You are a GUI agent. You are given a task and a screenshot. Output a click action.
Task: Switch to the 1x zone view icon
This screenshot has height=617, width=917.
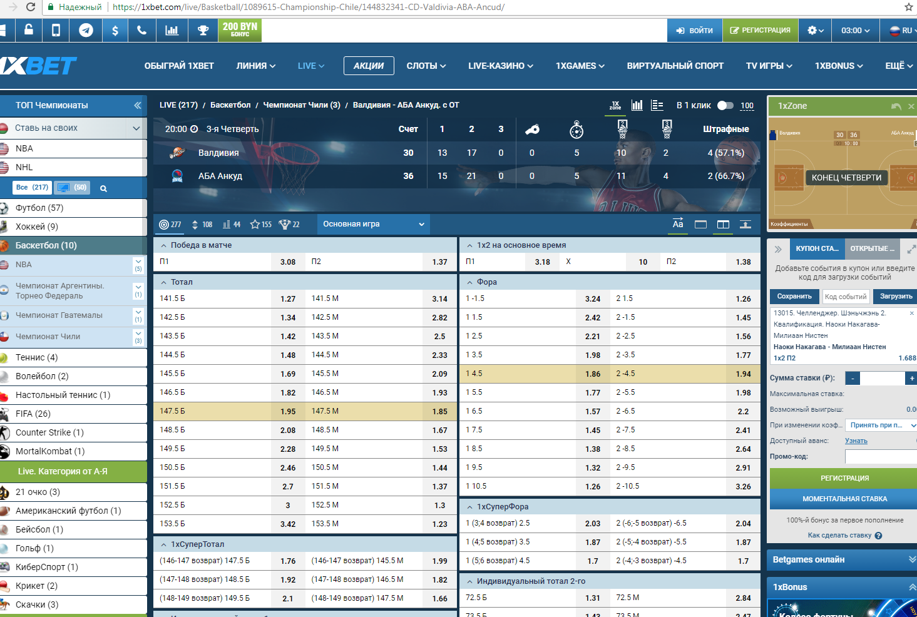point(615,105)
